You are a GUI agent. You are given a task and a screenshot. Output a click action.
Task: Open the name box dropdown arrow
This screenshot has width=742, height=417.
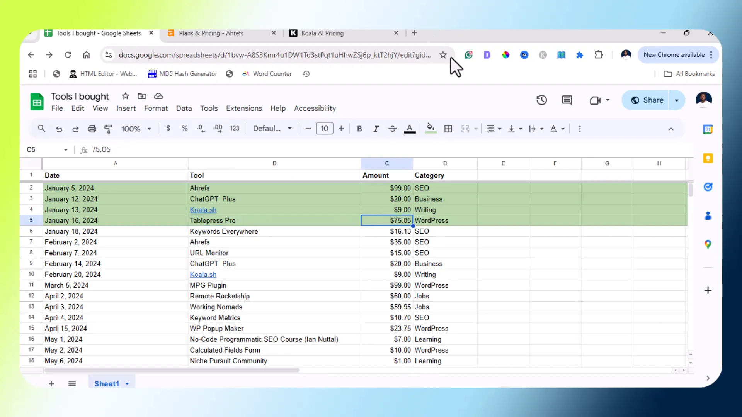66,150
